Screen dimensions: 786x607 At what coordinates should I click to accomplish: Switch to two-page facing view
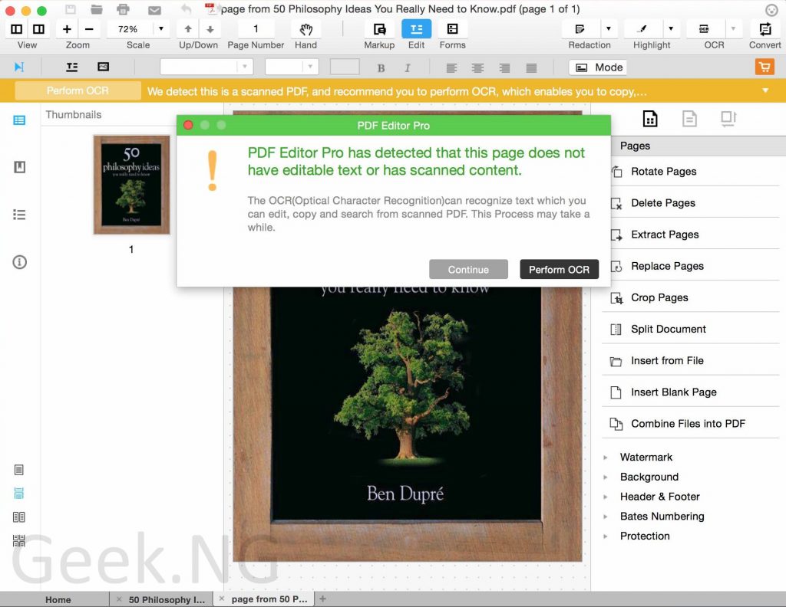[x=19, y=517]
